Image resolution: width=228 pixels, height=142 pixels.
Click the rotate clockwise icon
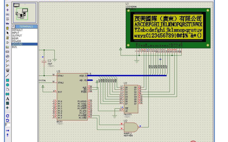[8, 116]
